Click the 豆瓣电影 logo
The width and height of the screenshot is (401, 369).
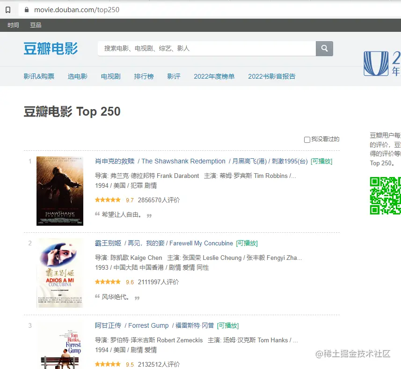51,48
